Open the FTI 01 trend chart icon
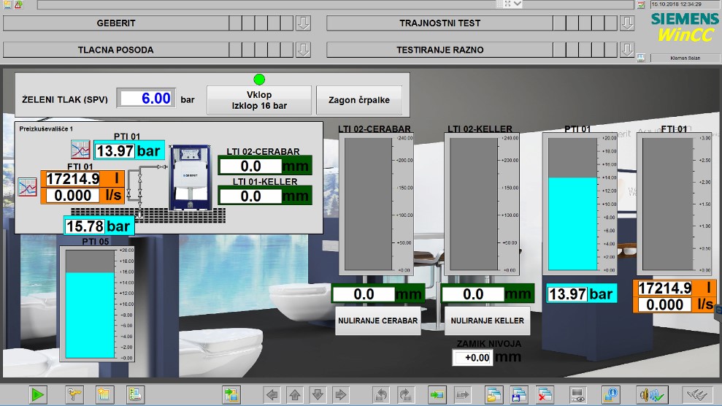 tap(27, 187)
